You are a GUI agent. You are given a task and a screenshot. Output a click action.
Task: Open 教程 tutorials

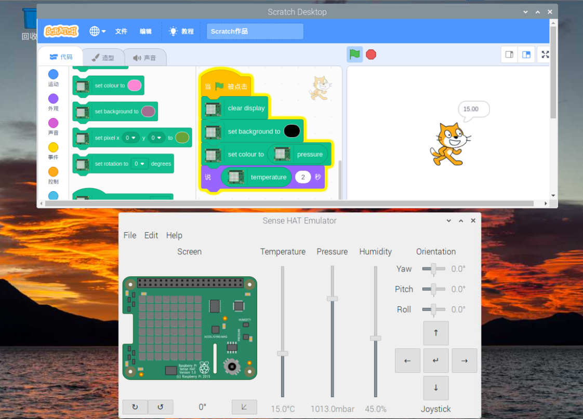tap(181, 31)
